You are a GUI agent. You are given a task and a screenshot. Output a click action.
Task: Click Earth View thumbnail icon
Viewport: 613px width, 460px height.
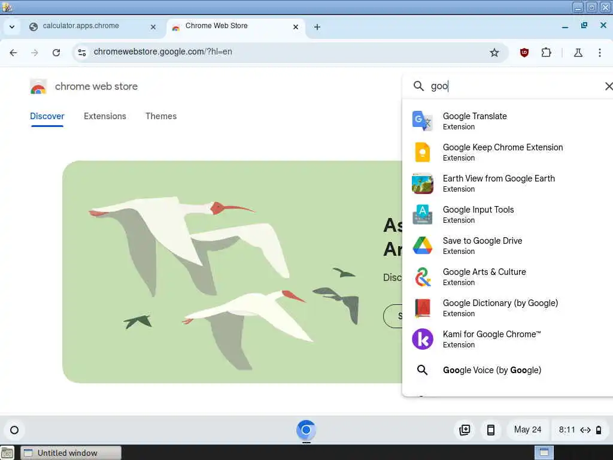(422, 183)
